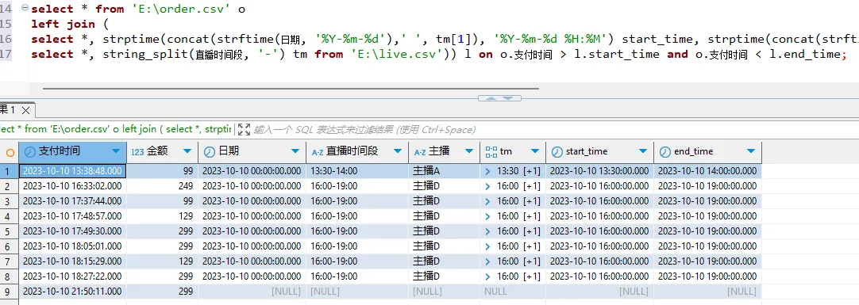Select cell 2023-10-10 21:50:11.000
The width and height of the screenshot is (859, 305).
pyautogui.click(x=72, y=291)
